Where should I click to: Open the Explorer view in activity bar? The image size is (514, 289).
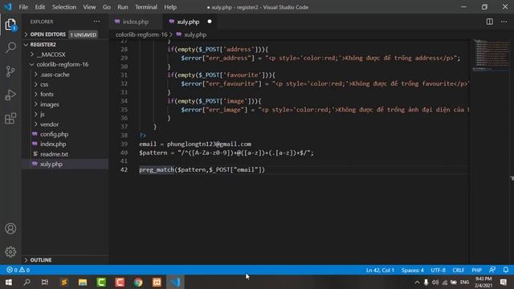(10, 25)
